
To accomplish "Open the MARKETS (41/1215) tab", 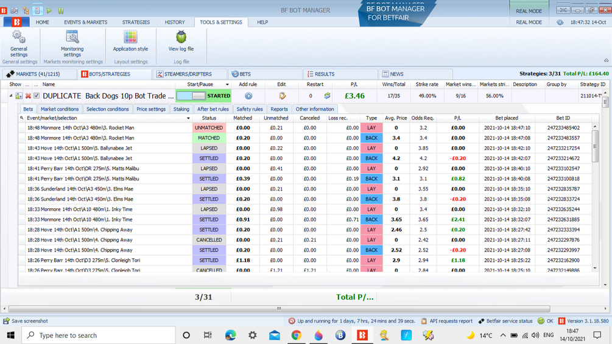I will point(38,74).
